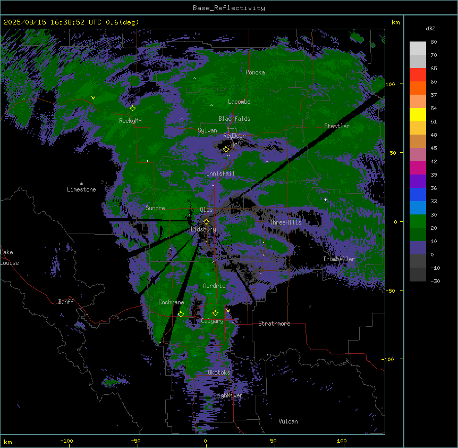Click the km unit label at bottom left
The width and height of the screenshot is (458, 448).
click(8, 442)
